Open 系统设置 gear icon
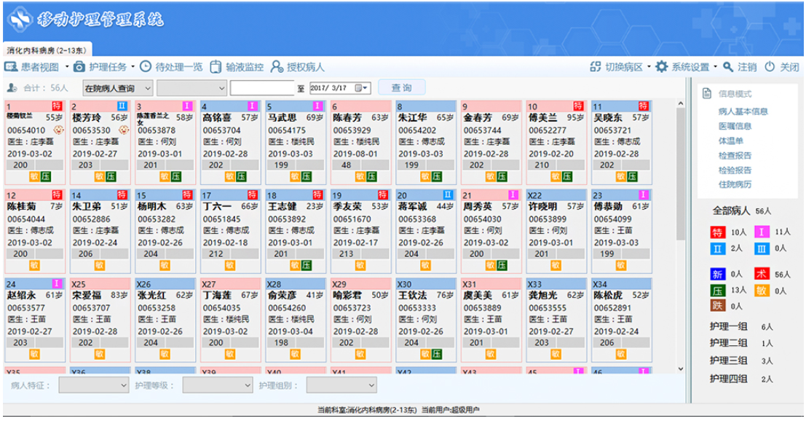 [662, 67]
